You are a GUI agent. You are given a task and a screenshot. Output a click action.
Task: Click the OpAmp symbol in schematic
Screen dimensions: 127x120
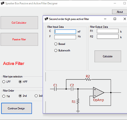pyautogui.click(x=98, y=92)
